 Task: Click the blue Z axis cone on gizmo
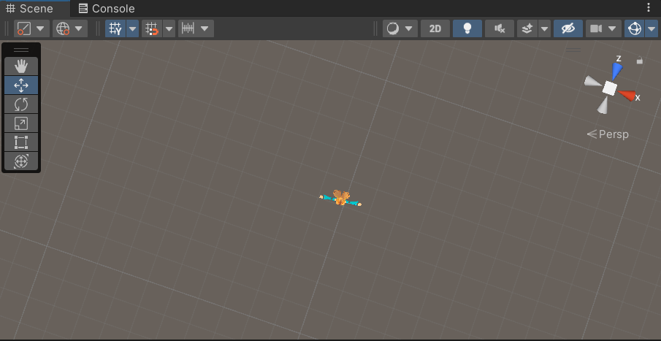click(x=616, y=71)
